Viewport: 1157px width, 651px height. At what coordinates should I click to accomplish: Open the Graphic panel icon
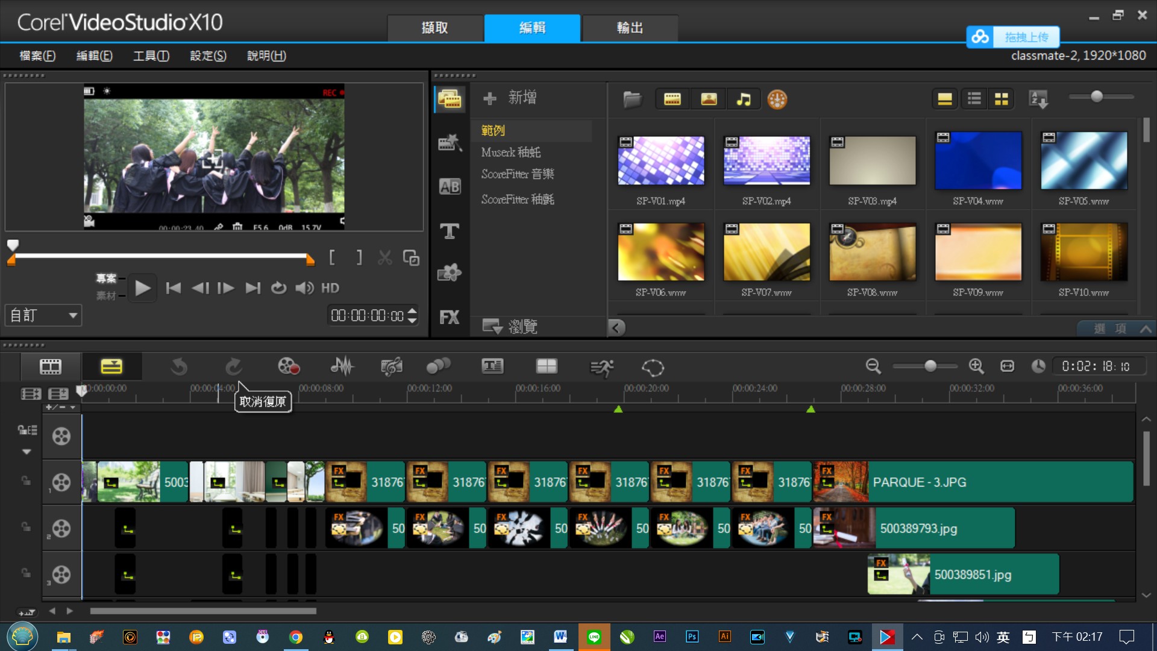pos(450,274)
